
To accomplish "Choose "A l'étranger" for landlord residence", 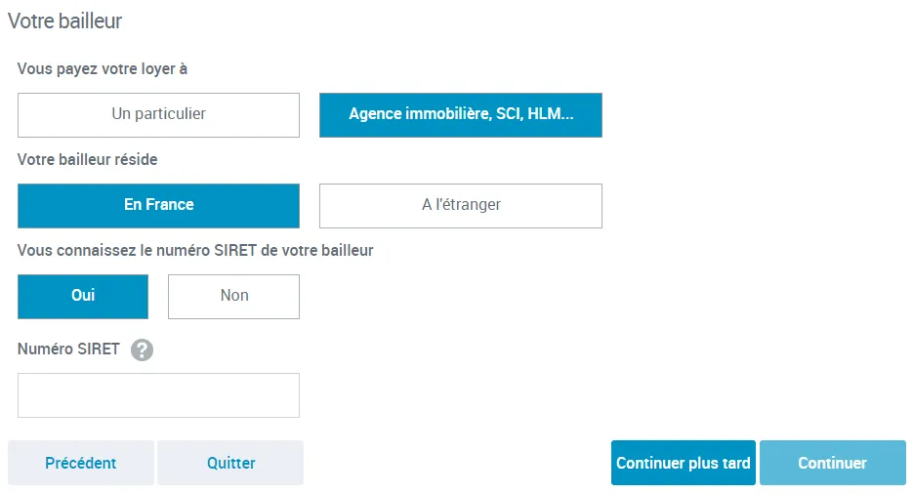I will click(461, 205).
